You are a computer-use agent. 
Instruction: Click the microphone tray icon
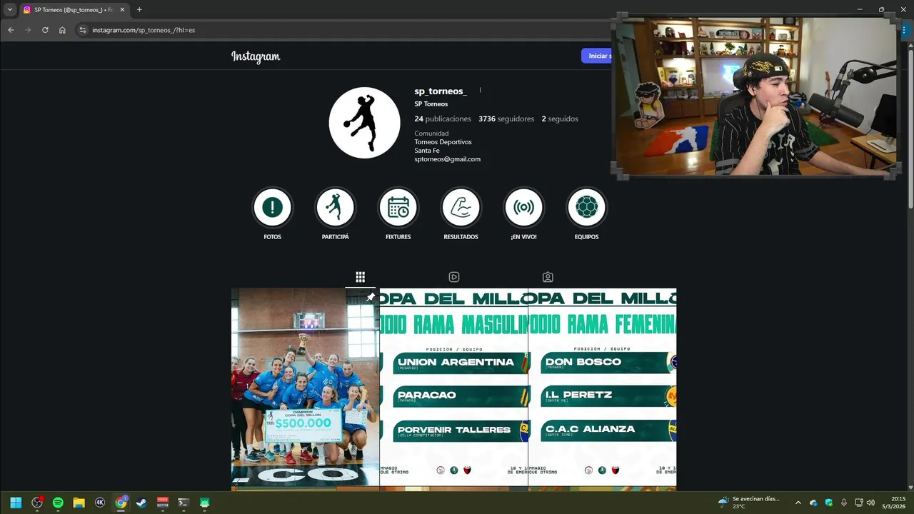coord(844,503)
